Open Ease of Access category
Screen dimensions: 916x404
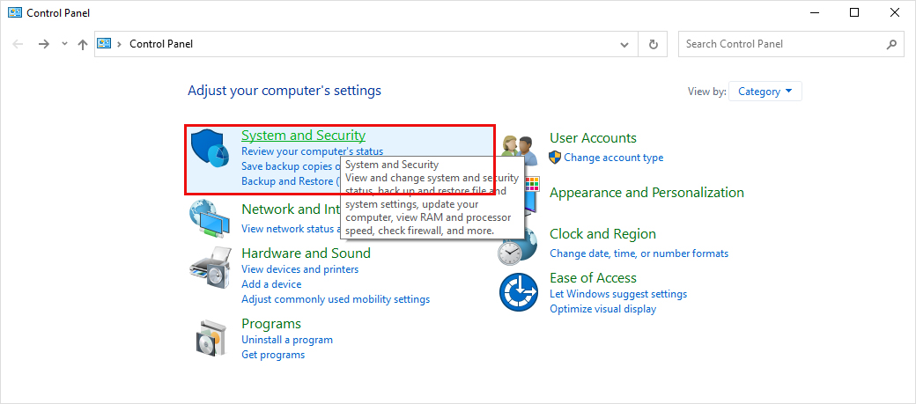click(x=593, y=277)
